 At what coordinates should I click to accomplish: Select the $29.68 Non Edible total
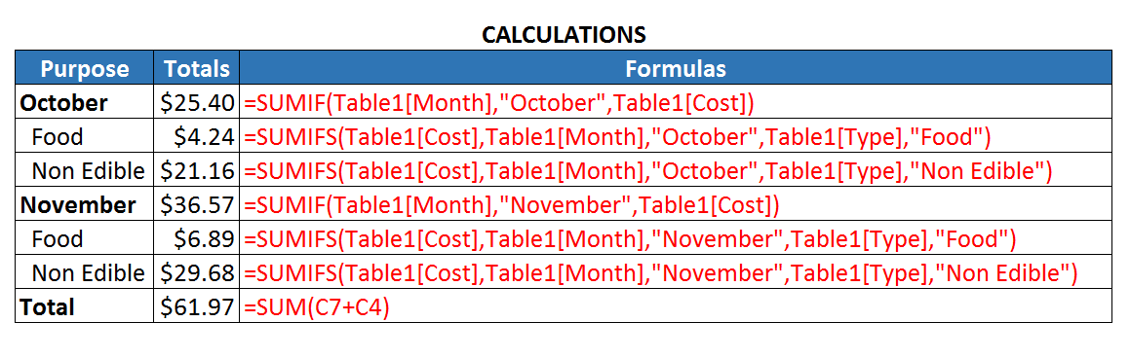[x=196, y=272]
